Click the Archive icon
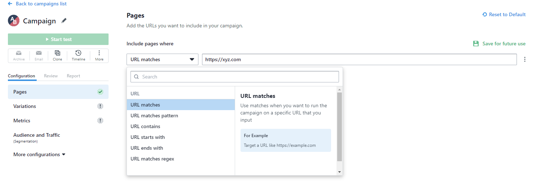Image resolution: width=550 pixels, height=190 pixels. point(19,53)
